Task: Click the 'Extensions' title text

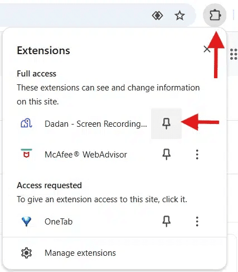Action: pos(43,50)
